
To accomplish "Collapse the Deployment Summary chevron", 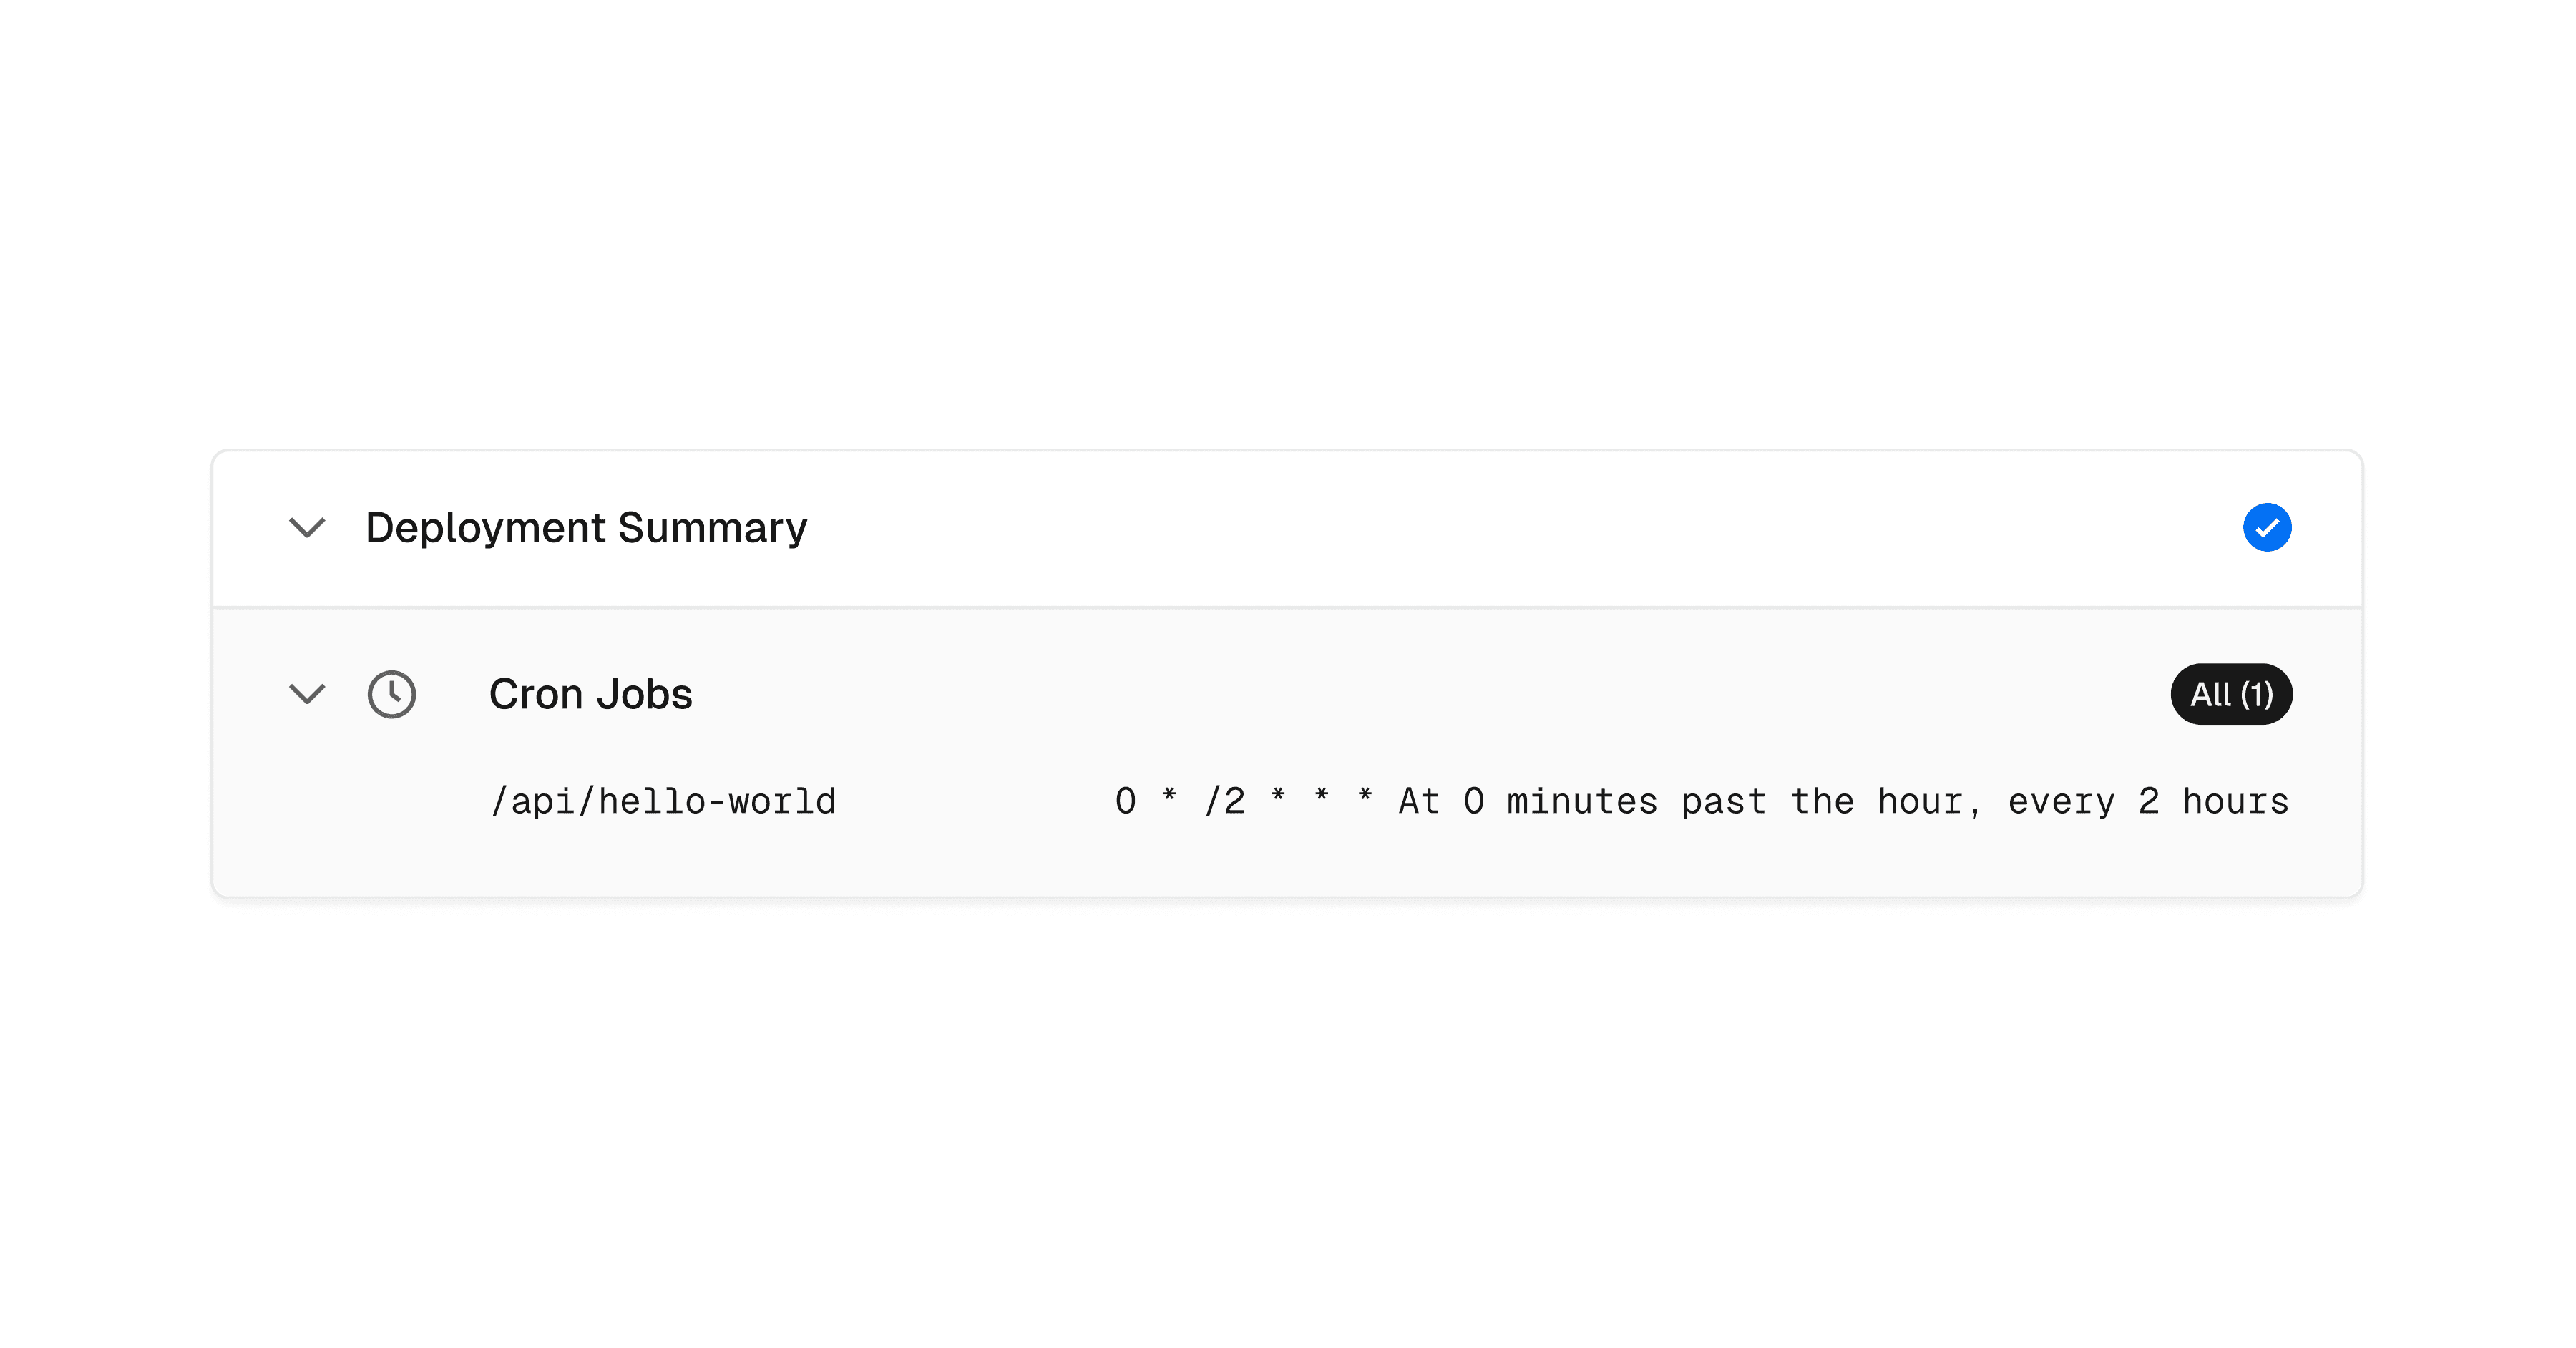I will tap(307, 527).
